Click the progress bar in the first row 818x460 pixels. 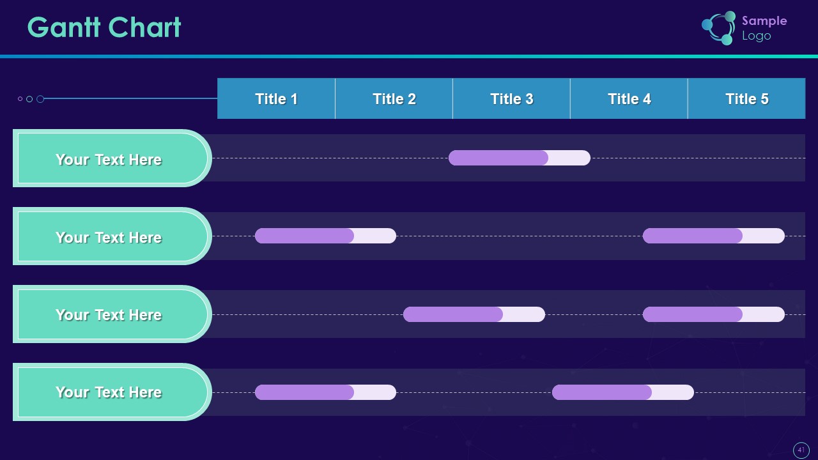(x=519, y=158)
